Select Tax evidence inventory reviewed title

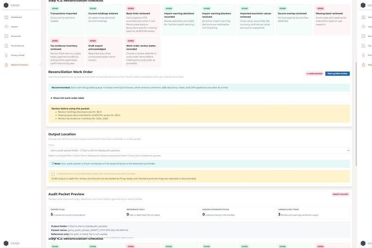[x=64, y=48]
